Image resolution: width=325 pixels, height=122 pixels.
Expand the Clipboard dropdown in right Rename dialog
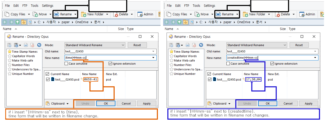229,103
